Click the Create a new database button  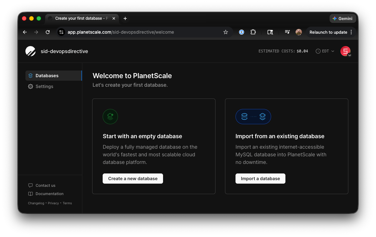pyautogui.click(x=133, y=179)
